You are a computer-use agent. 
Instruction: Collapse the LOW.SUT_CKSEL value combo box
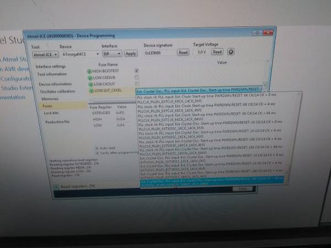click(x=199, y=90)
